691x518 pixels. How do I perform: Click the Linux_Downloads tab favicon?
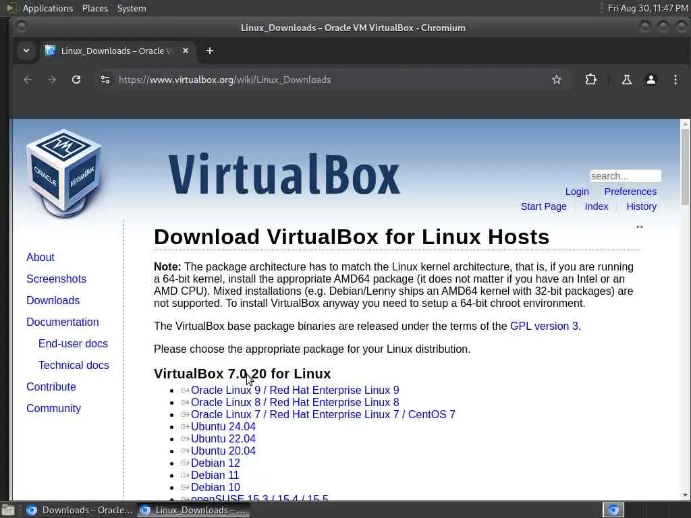[50, 51]
